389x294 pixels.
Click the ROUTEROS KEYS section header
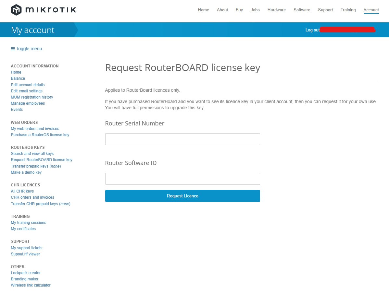click(x=28, y=147)
